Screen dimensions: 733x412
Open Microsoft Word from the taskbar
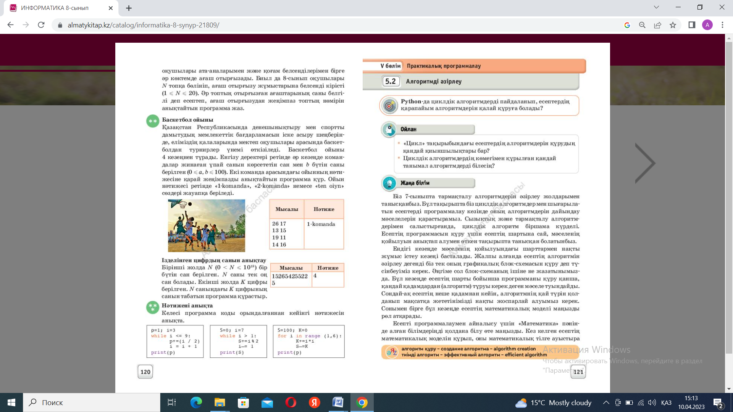click(338, 402)
